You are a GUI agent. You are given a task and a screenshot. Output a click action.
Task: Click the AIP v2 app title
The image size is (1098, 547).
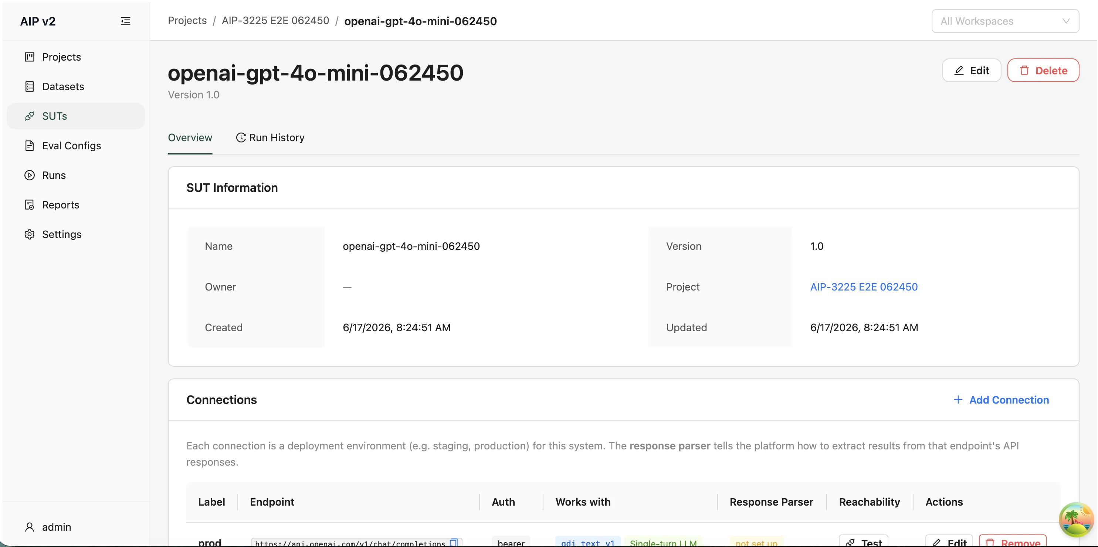[38, 21]
